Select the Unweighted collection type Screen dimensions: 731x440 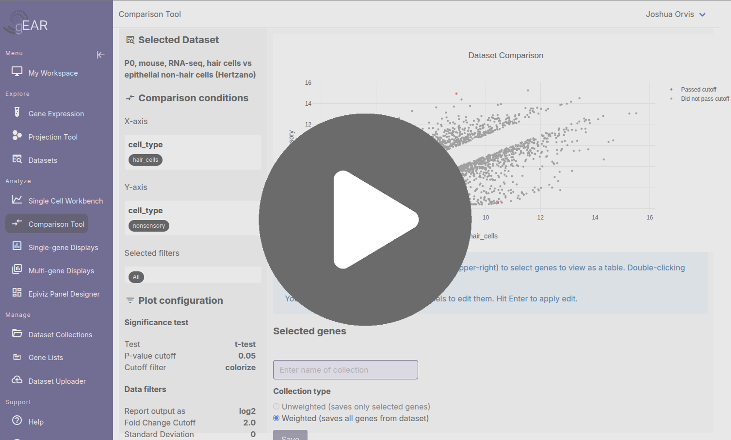click(276, 407)
